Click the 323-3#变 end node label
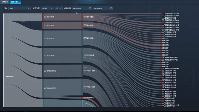199x112 pixels. click(x=171, y=28)
